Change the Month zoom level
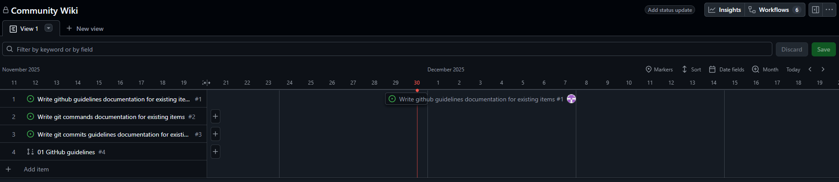The width and height of the screenshot is (839, 182). pos(765,69)
